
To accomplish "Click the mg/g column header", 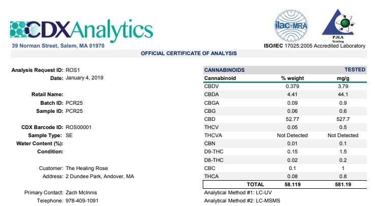I will (x=343, y=78).
